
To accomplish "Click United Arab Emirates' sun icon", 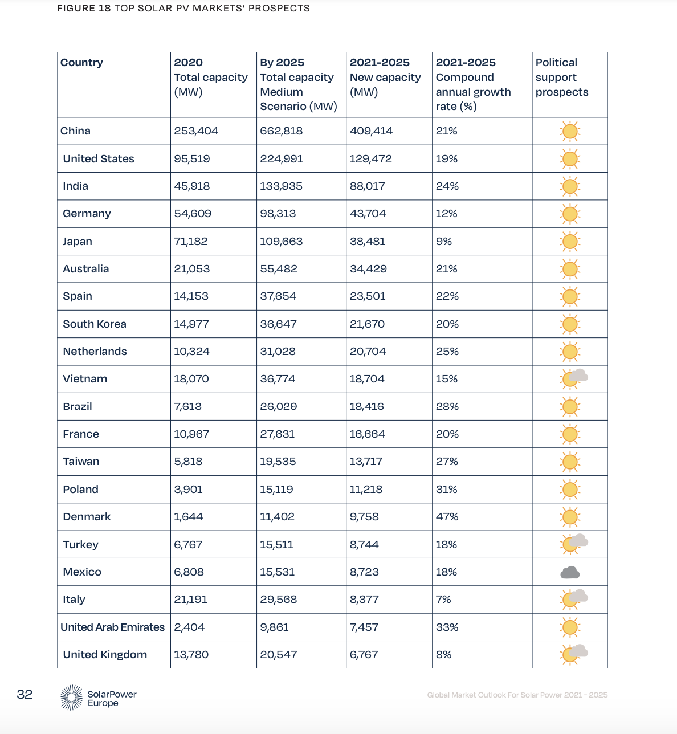I will coord(570,627).
